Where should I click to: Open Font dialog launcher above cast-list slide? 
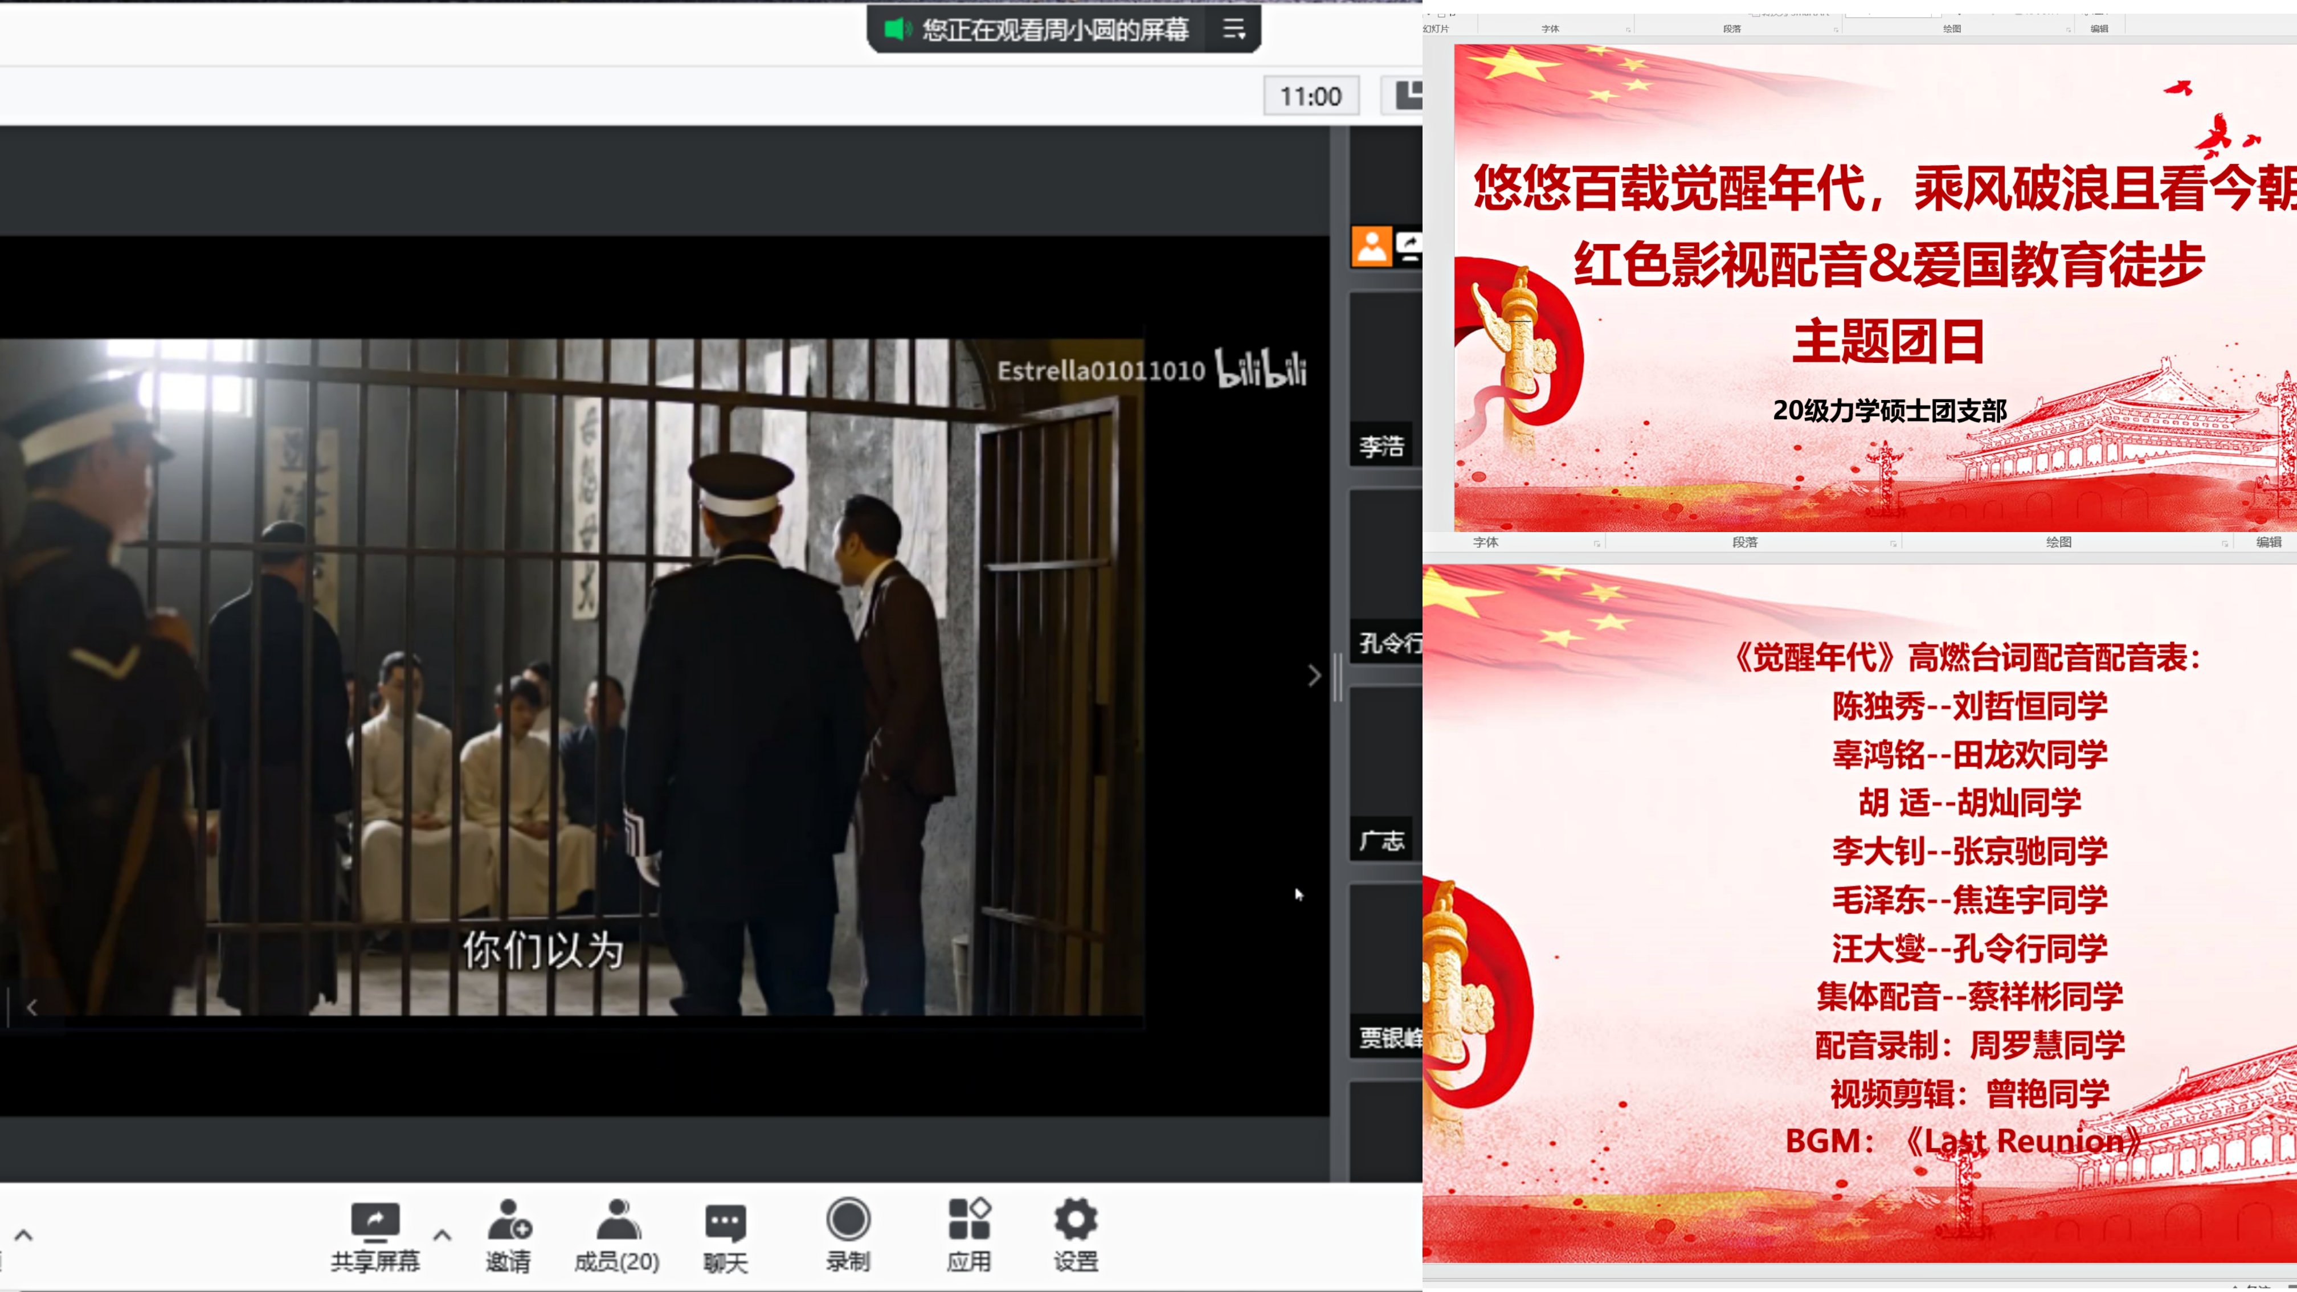coord(1597,543)
